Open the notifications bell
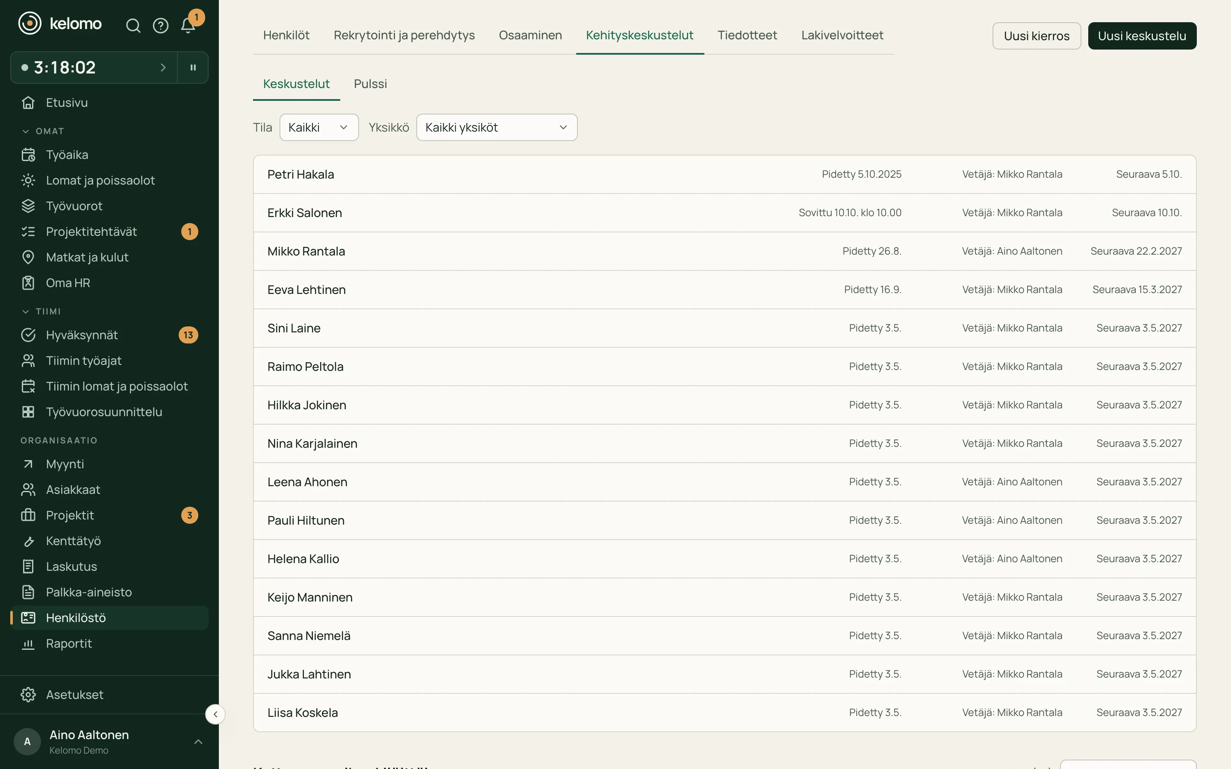This screenshot has height=769, width=1231. point(188,26)
